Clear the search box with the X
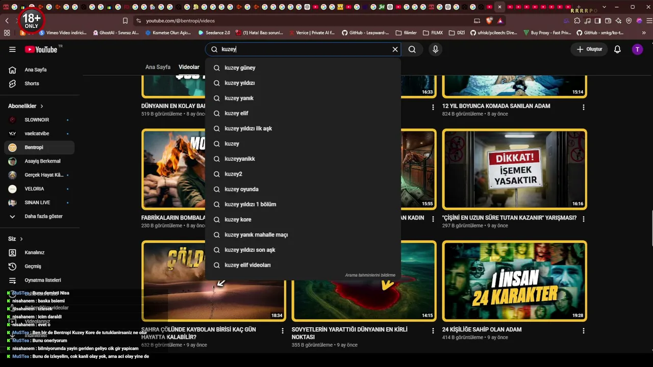Image resolution: width=653 pixels, height=367 pixels. [x=395, y=49]
